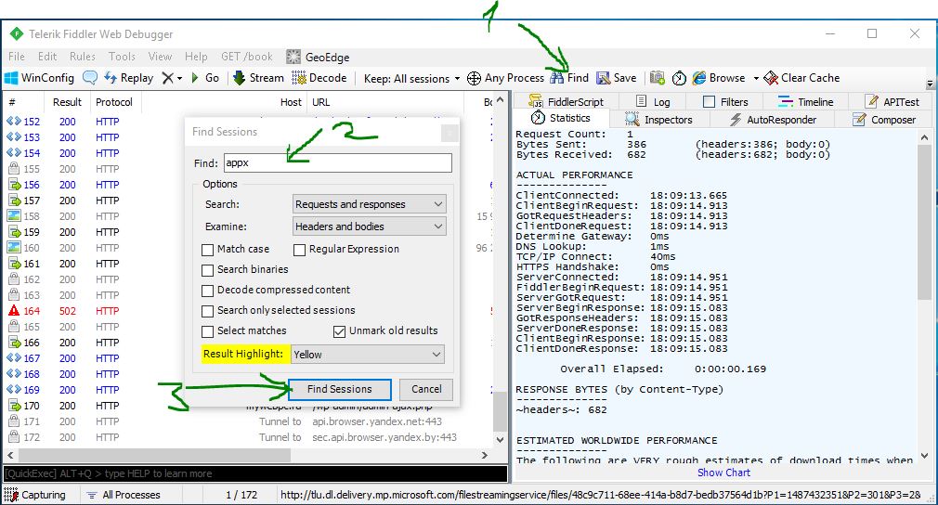
Task: Open the Help menu
Action: (x=196, y=57)
